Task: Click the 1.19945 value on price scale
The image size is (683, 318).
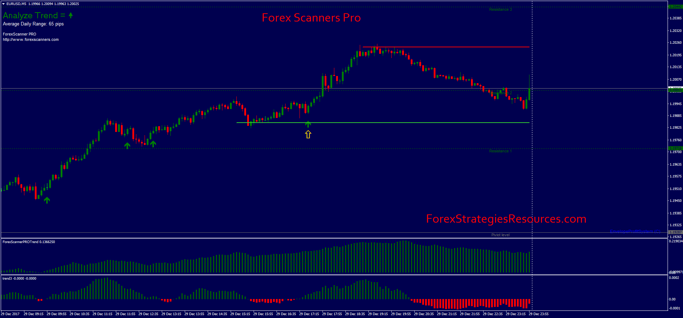Action: coord(676,104)
